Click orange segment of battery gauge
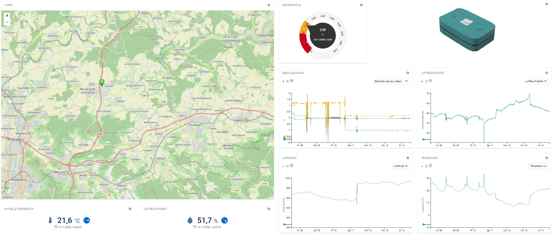Viewport: 555px width, 235px height. click(304, 26)
